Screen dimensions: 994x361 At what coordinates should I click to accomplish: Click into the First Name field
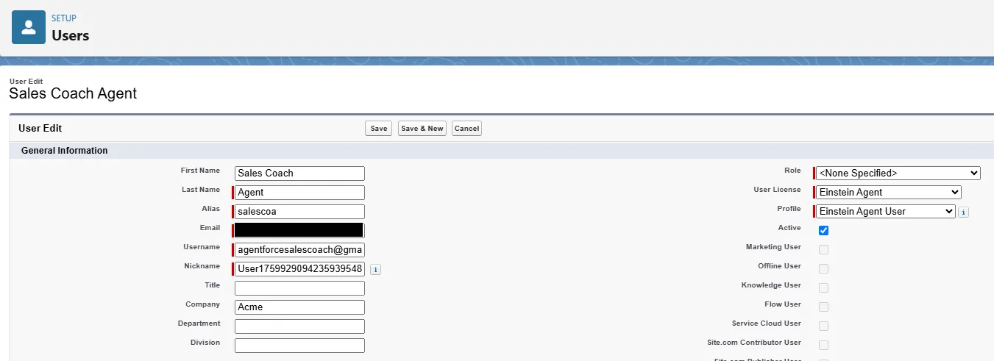[x=299, y=174]
